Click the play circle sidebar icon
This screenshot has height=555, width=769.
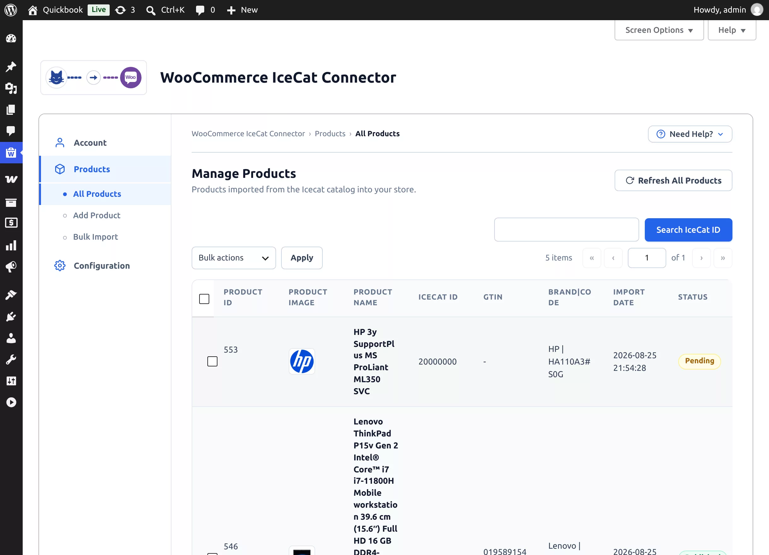(11, 402)
